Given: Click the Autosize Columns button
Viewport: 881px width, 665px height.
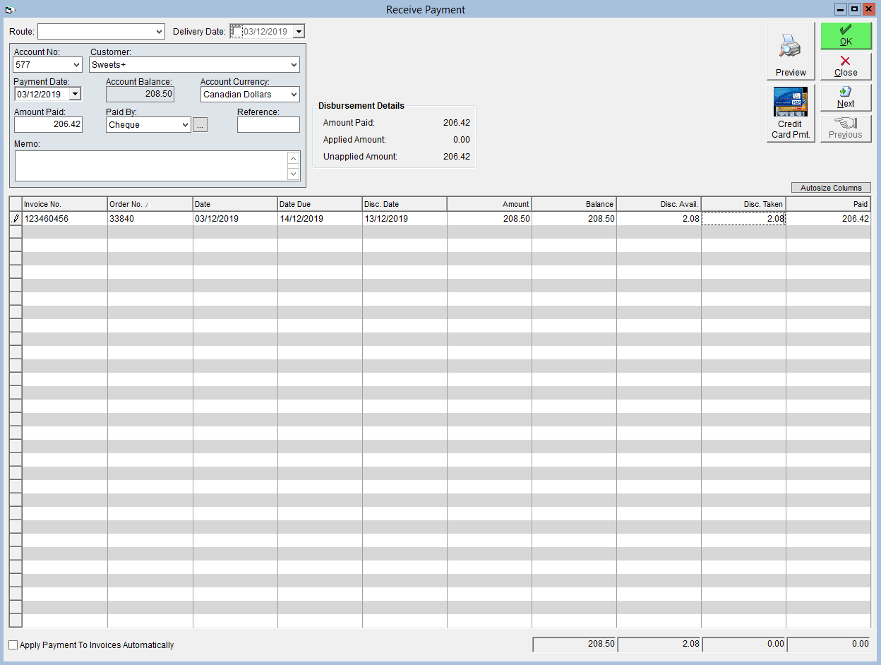Looking at the screenshot, I should tap(831, 188).
